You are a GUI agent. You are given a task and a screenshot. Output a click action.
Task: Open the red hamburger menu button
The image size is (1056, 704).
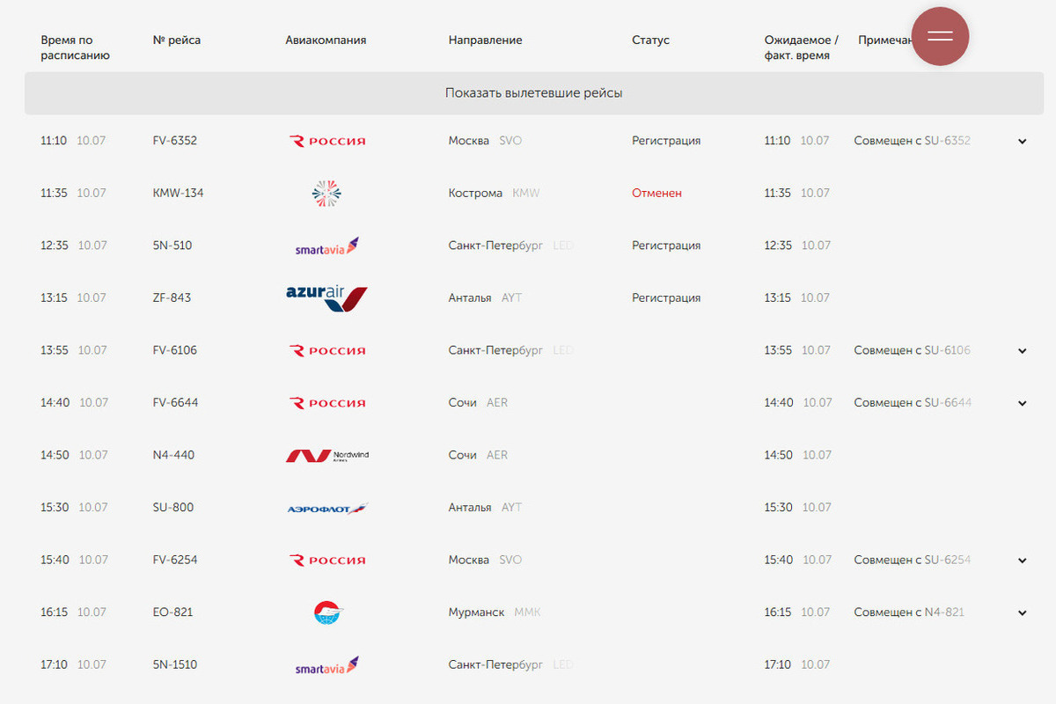[940, 36]
